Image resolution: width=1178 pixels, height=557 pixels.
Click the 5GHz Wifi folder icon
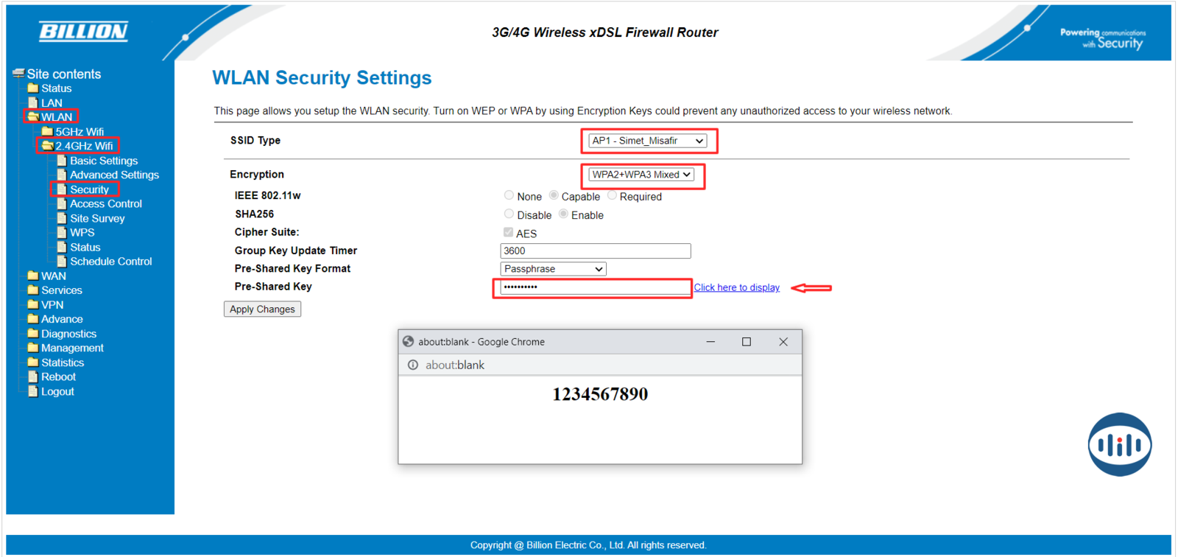click(x=47, y=131)
